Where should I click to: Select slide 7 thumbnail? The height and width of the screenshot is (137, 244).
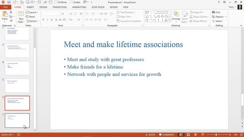[x=17, y=121]
